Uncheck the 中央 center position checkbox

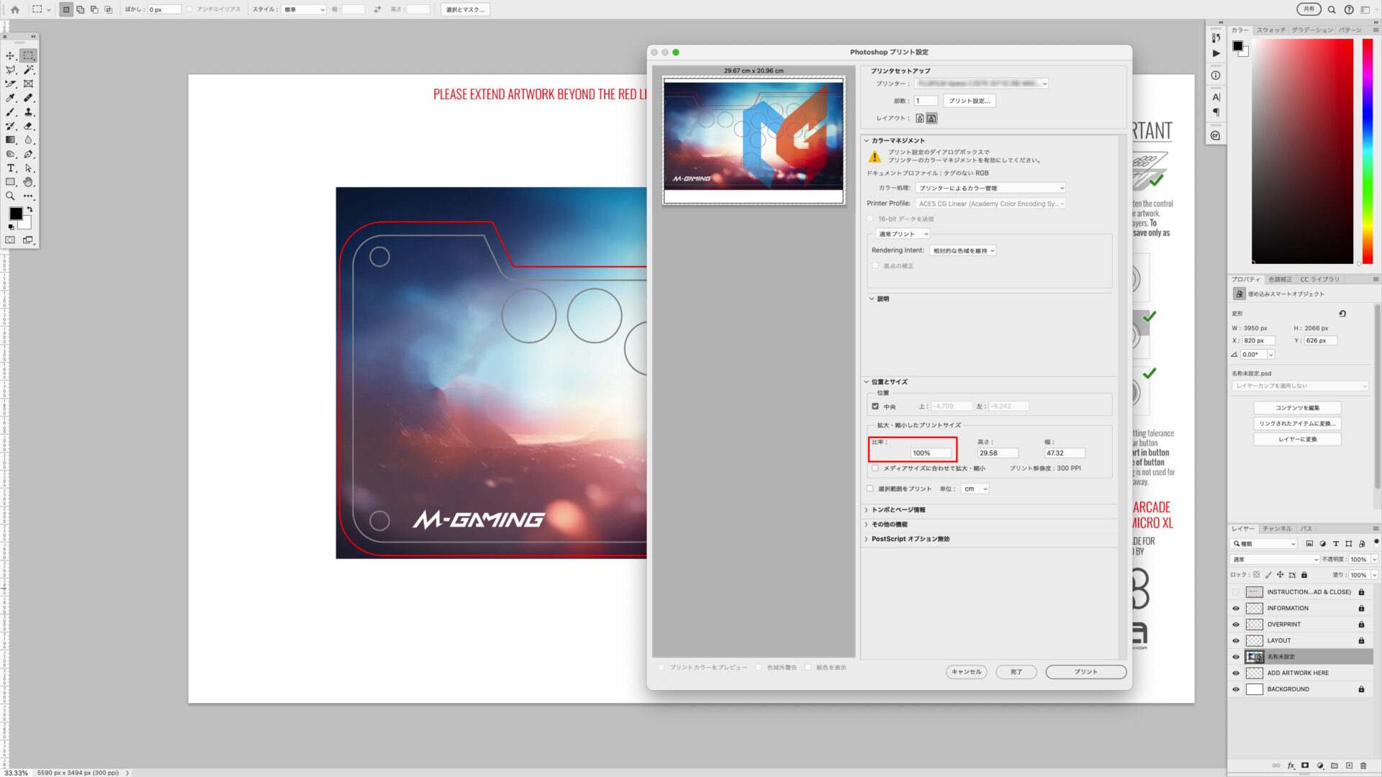coord(875,406)
